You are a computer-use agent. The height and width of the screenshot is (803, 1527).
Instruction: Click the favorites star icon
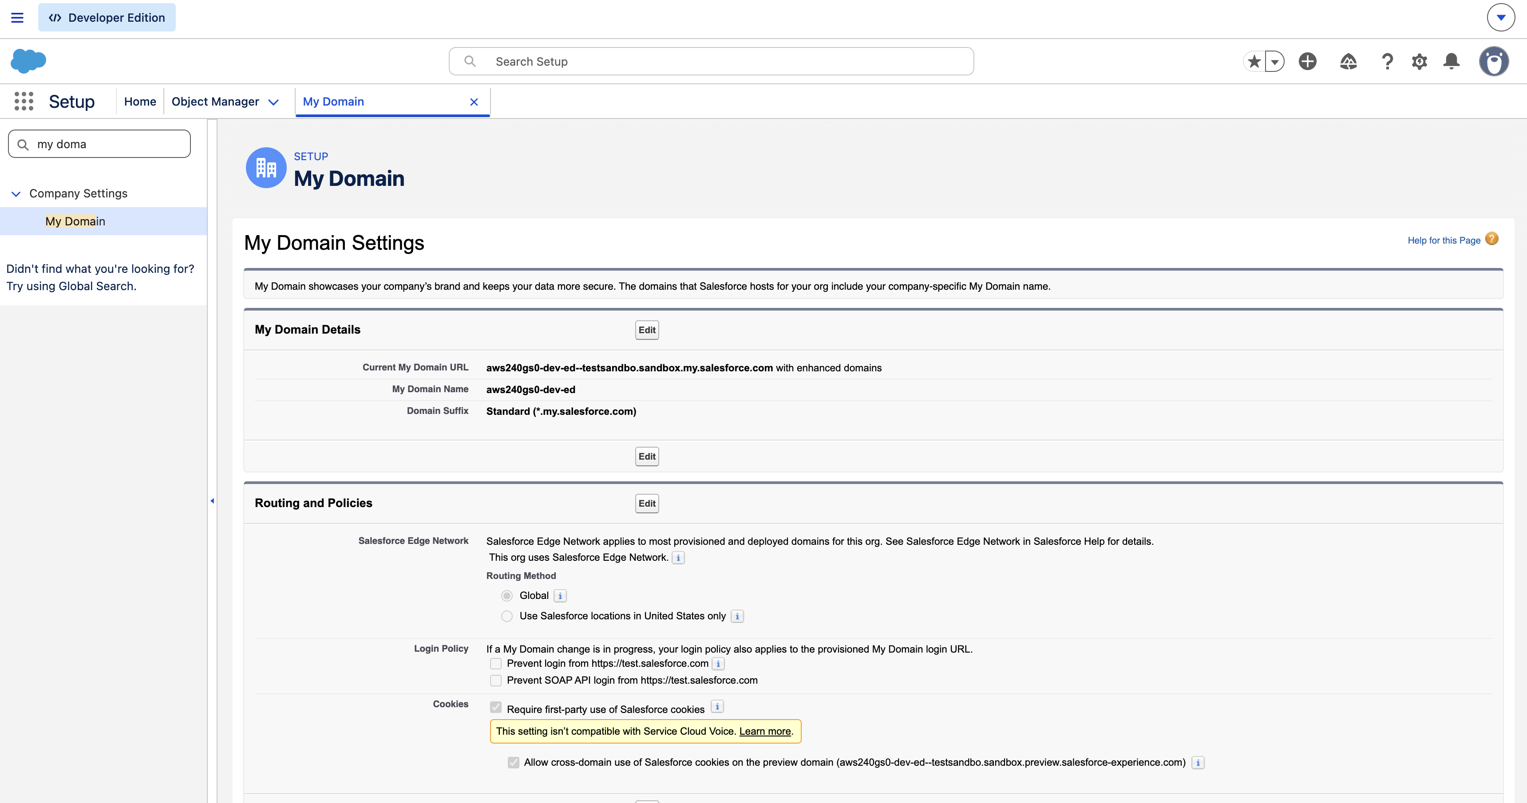coord(1254,62)
